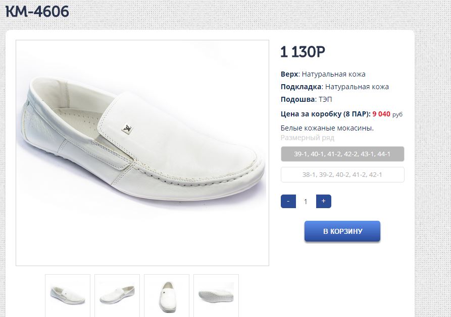
Task: Open first thumbnail with shoe facing right
Action: pos(68,294)
